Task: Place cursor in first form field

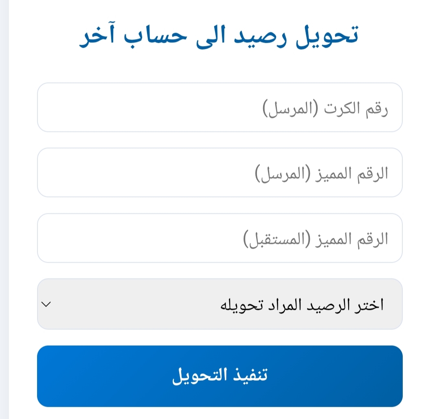Action: coord(219,107)
